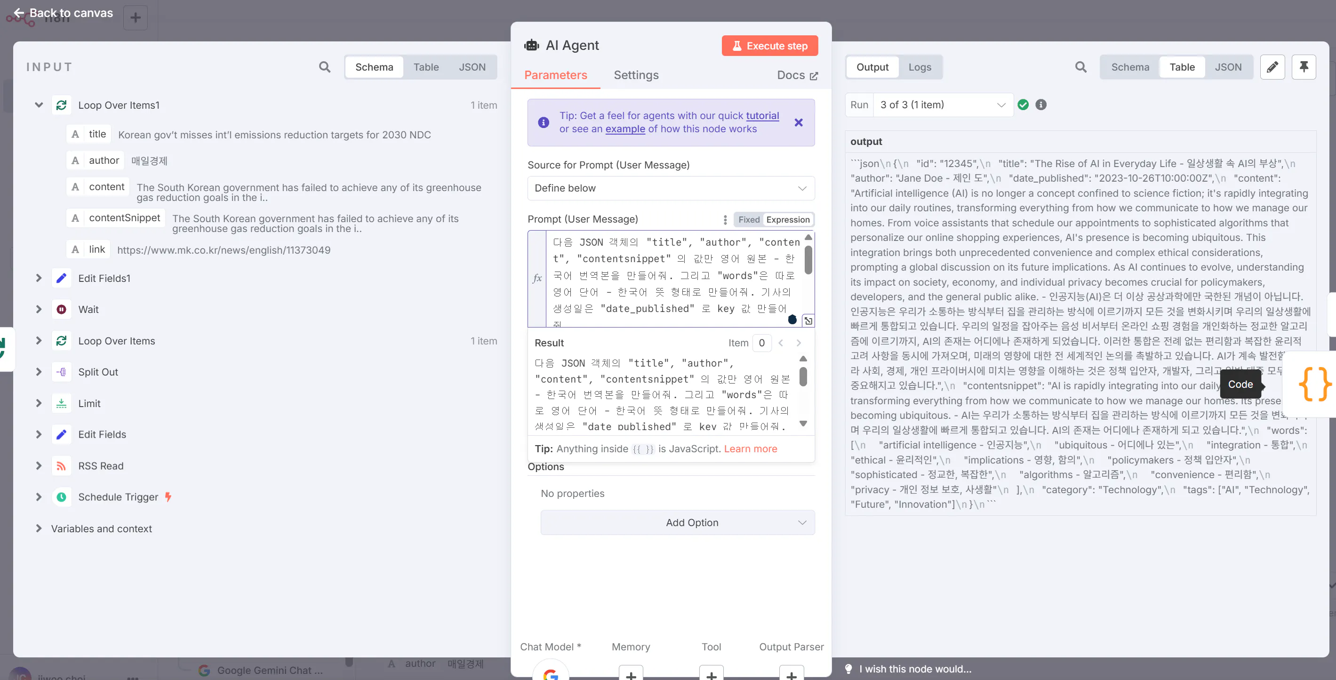Open the tutorial link in tip
Screen dimensions: 1336x680
click(x=762, y=116)
